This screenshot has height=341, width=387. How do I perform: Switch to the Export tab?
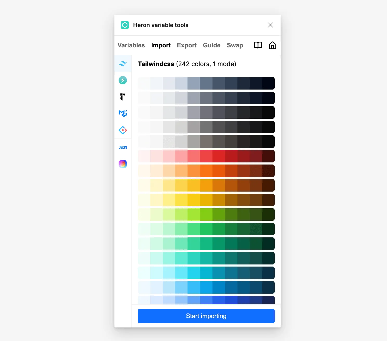(187, 45)
